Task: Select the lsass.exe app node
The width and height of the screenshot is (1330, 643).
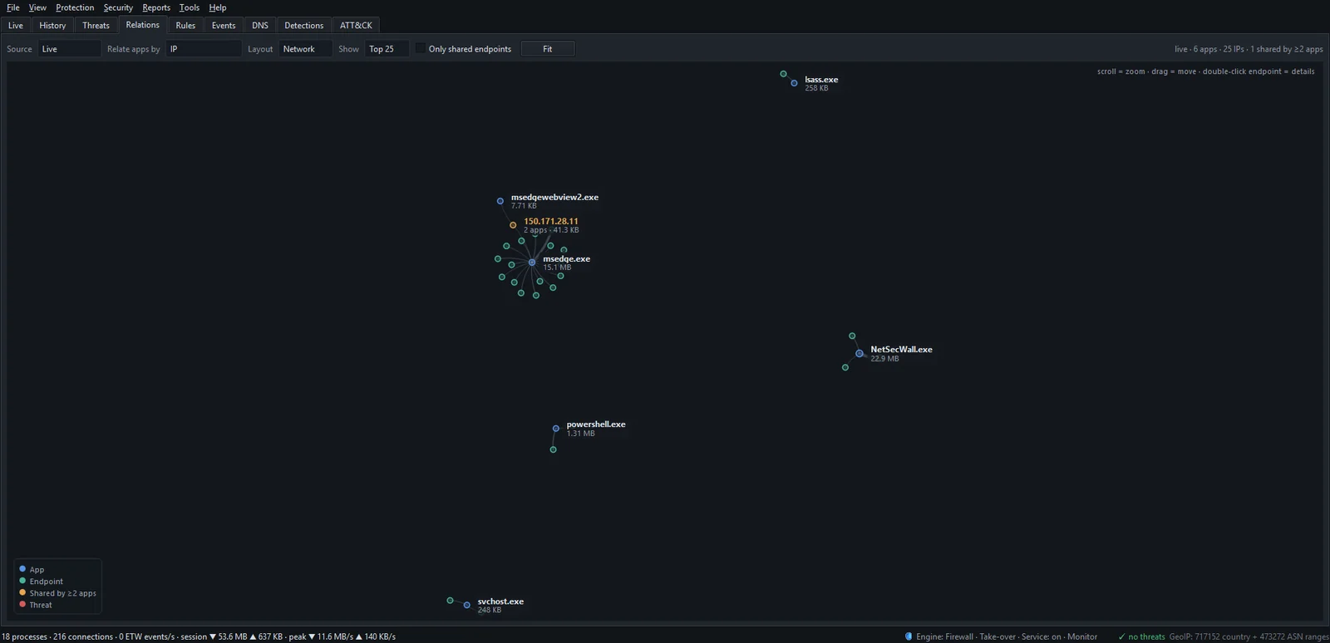Action: tap(794, 83)
